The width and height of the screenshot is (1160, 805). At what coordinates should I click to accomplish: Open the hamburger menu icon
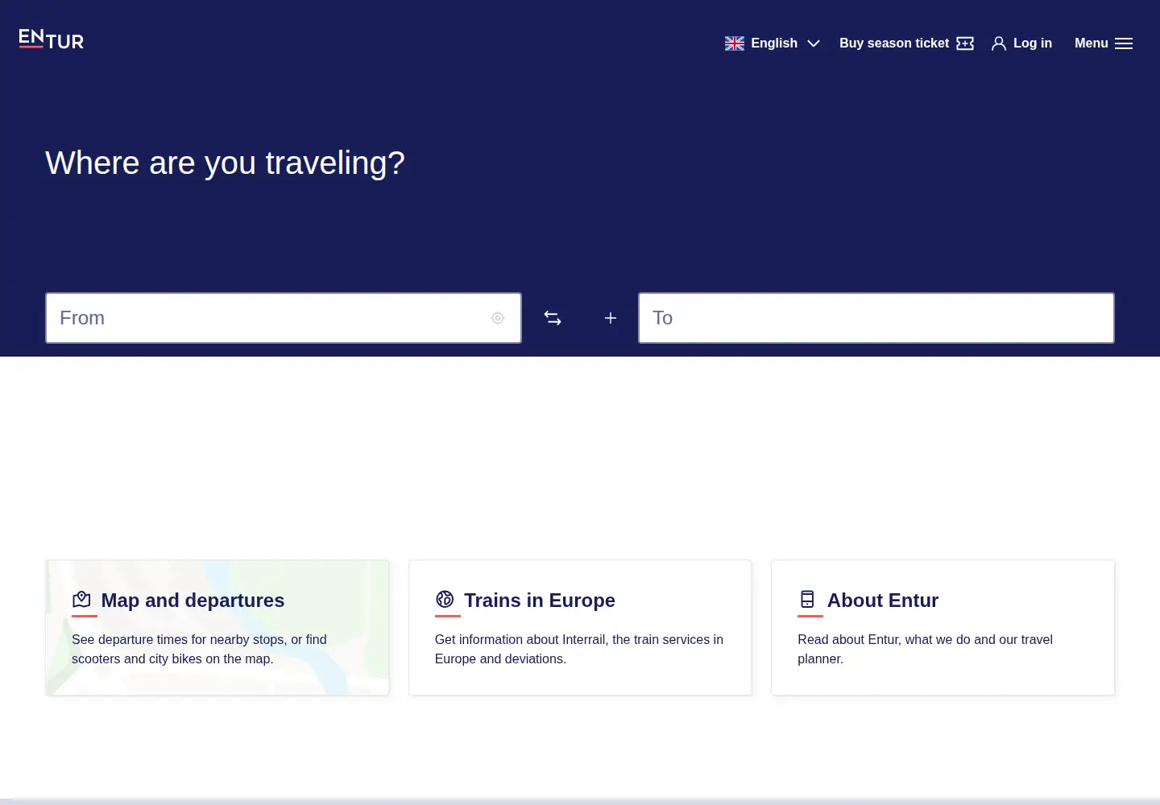click(1124, 43)
